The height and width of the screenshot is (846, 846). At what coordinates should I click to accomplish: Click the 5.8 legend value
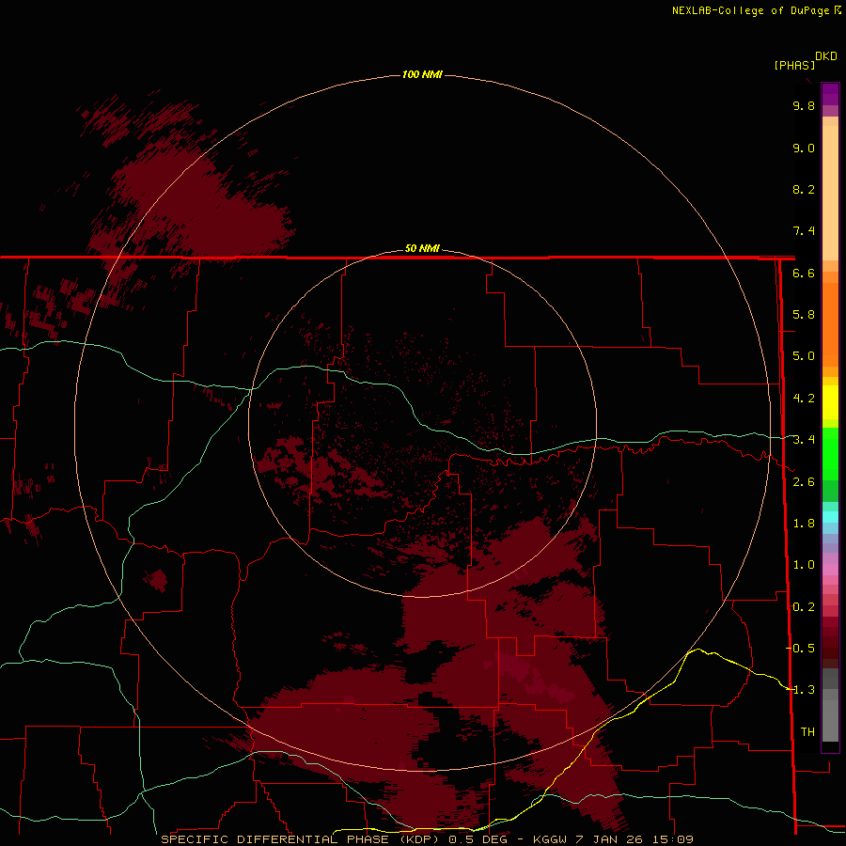tap(804, 315)
